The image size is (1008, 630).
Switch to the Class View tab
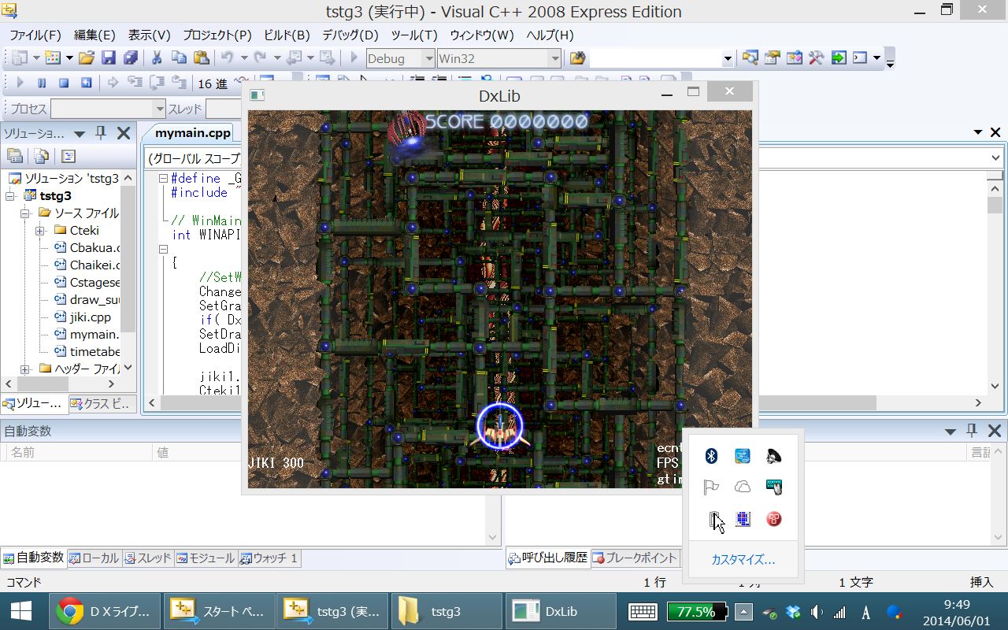[102, 403]
